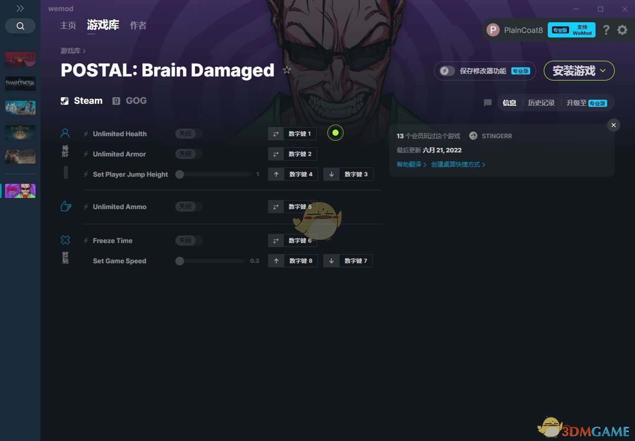Click the 专业版 badge beside PlainCoat8
The height and width of the screenshot is (441, 635).
click(x=559, y=30)
